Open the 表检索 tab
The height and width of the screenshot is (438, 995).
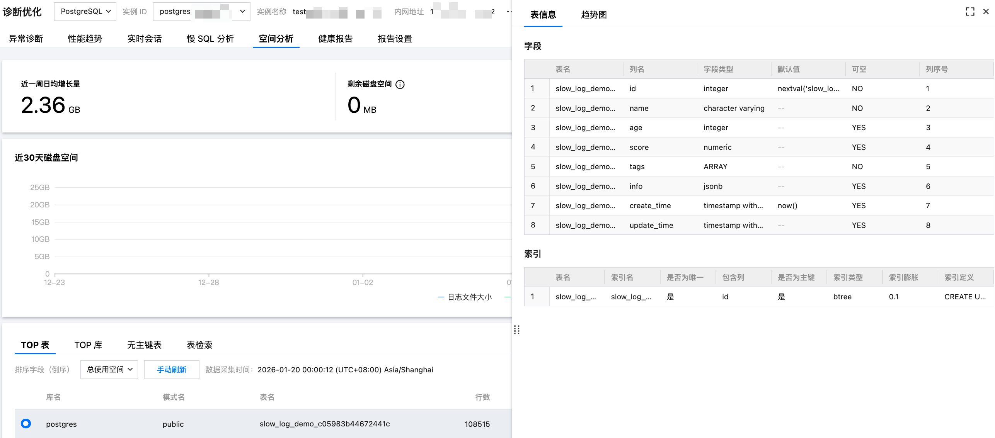pos(199,345)
